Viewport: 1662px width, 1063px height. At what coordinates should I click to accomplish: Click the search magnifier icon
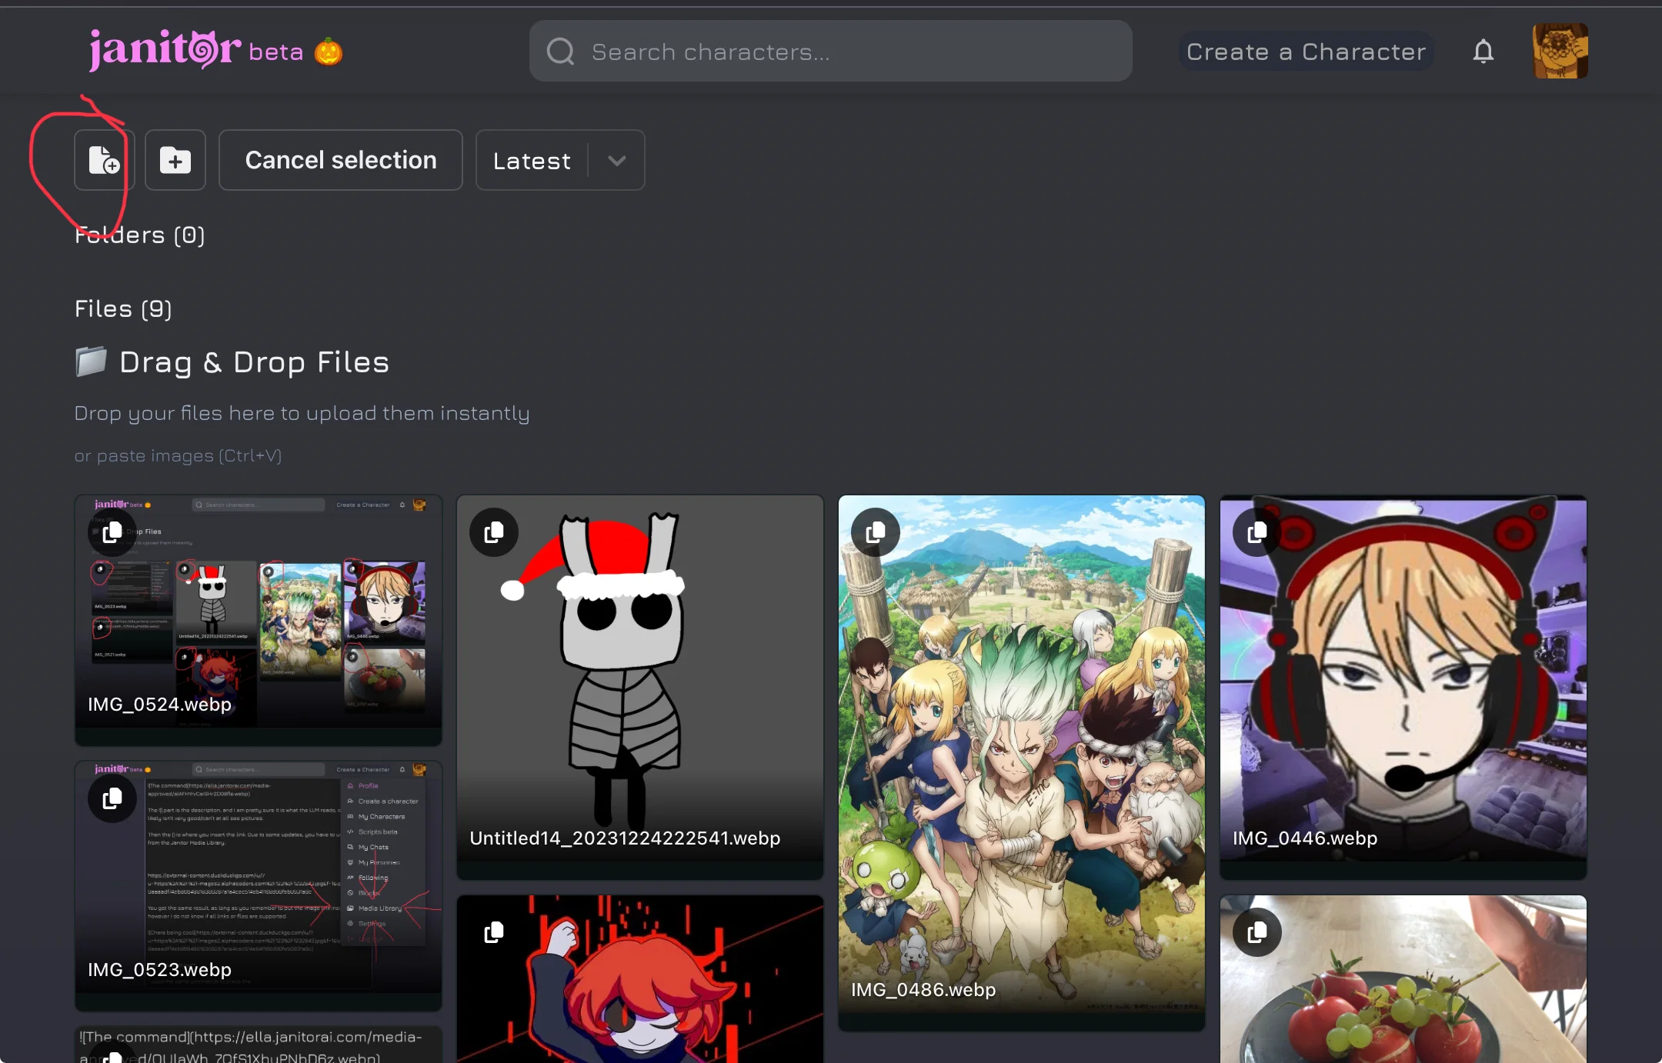point(560,52)
